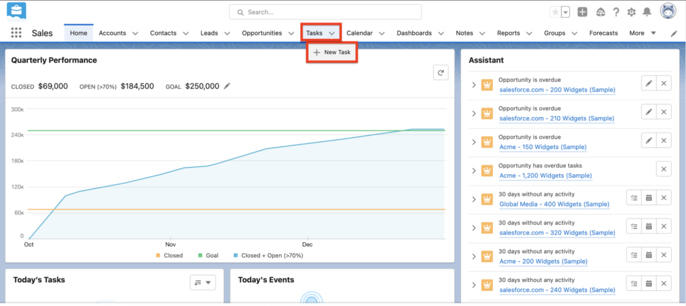Open the Trailhead guidance icon
This screenshot has width=686, height=306.
pyautogui.click(x=601, y=12)
